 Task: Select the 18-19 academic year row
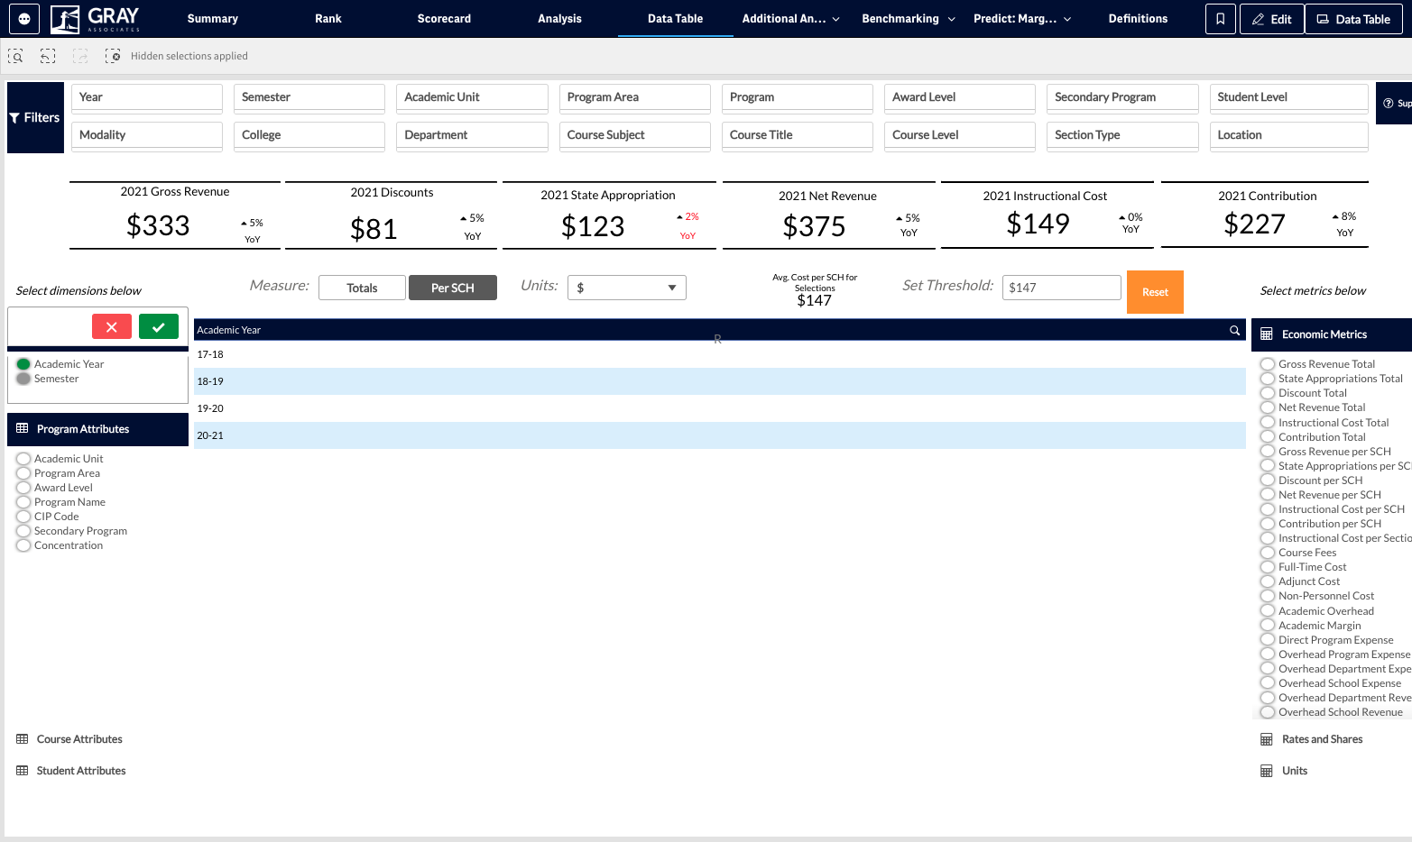[x=720, y=381]
